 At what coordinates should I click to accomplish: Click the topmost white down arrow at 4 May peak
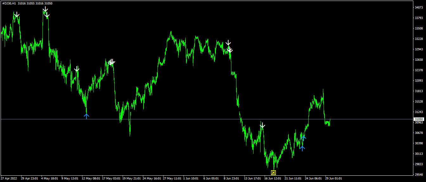[x=45, y=9]
